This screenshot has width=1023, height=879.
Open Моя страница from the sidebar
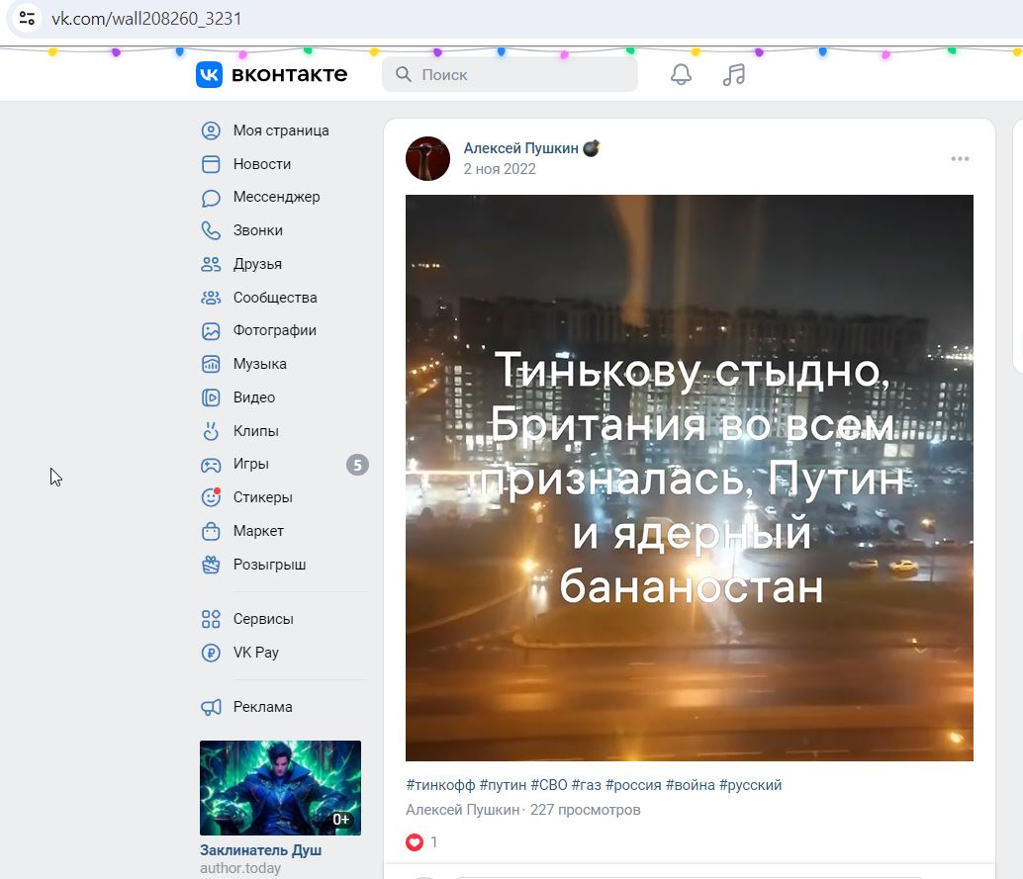pyautogui.click(x=281, y=131)
